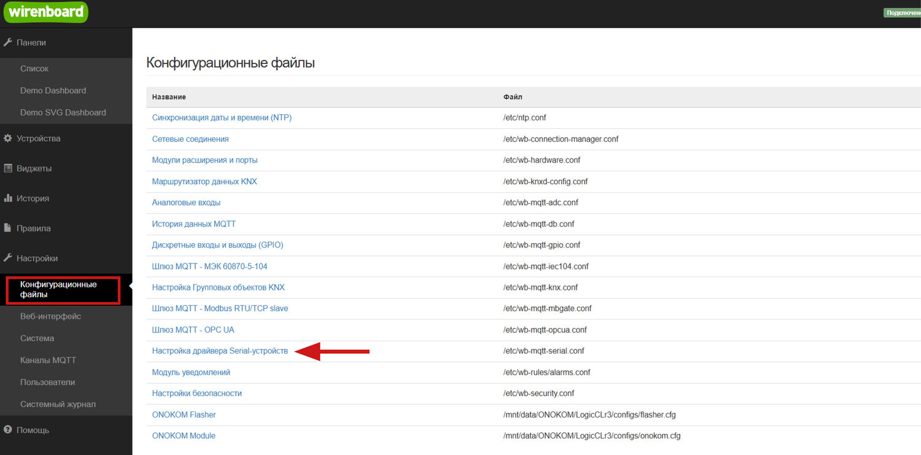This screenshot has width=921, height=455.
Task: Click the wrench icon beside Панели
Action: click(8, 42)
